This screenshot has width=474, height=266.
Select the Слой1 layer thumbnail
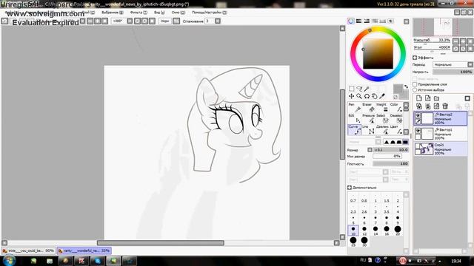[427, 149]
